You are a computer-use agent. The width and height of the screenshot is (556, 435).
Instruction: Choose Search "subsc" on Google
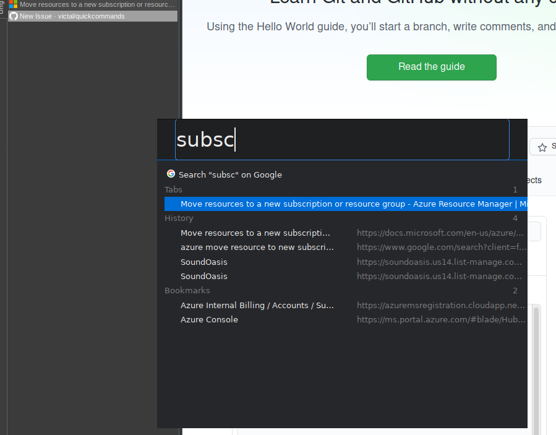coord(230,175)
